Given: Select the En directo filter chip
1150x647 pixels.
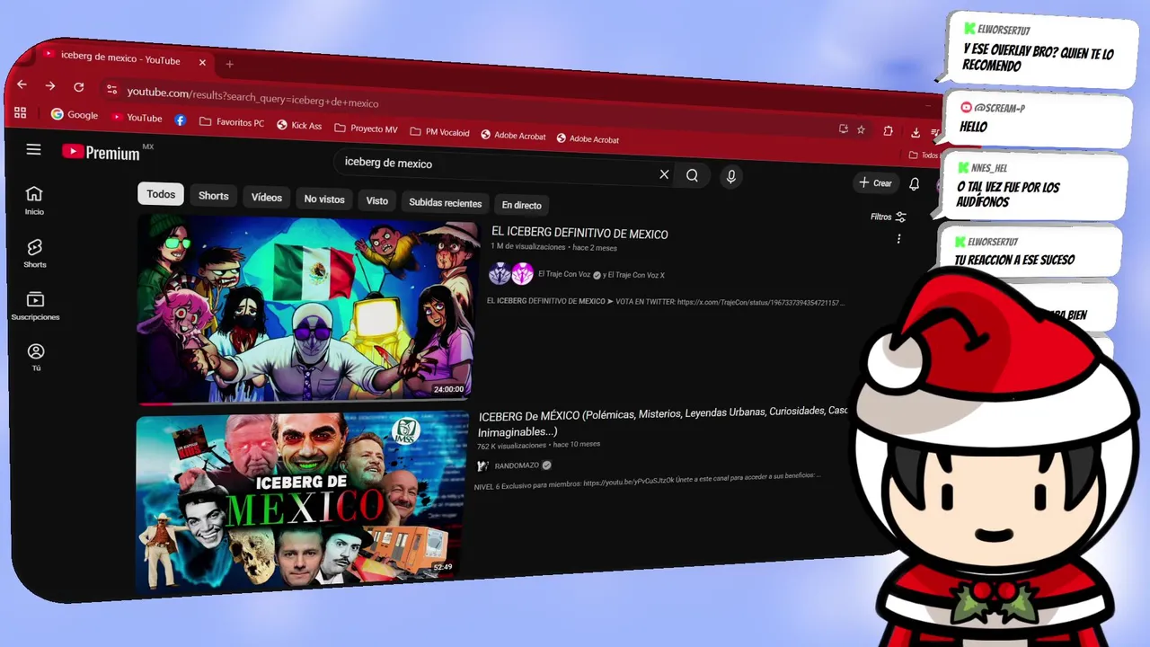Looking at the screenshot, I should click(521, 205).
